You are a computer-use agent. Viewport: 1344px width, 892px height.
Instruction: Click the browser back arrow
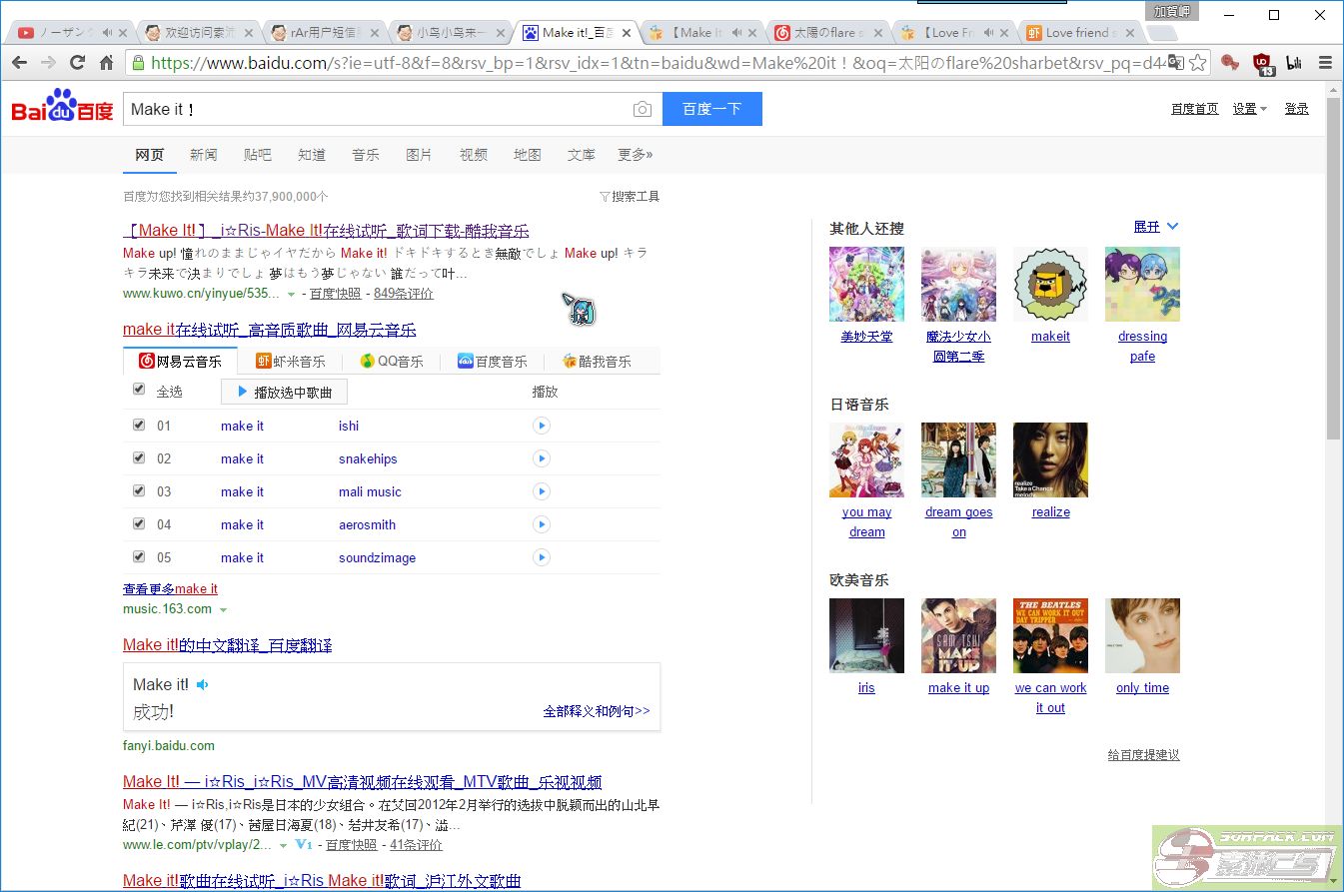19,63
